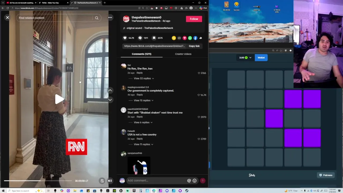This screenshot has height=193, width=343.
Task: Switch to the Comments (1211) tab
Action: 141,54
